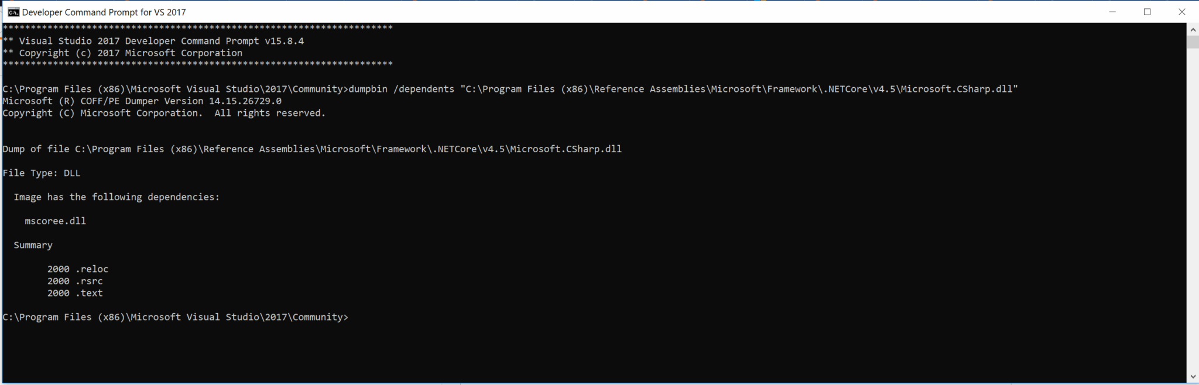Image resolution: width=1199 pixels, height=385 pixels.
Task: Click the 'File Type: DLL' line
Action: (41, 173)
